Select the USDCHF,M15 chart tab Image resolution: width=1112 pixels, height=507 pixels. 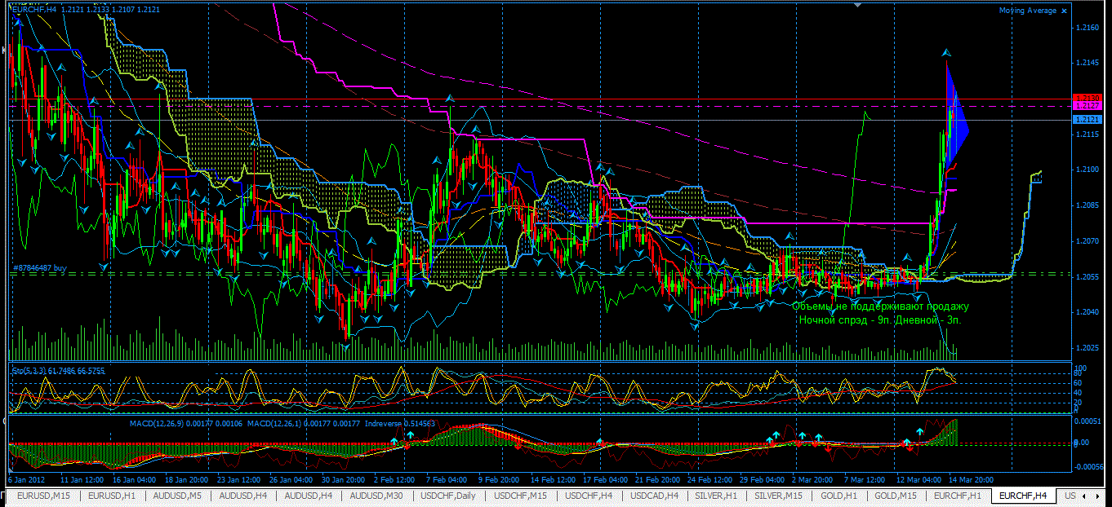coord(521,496)
